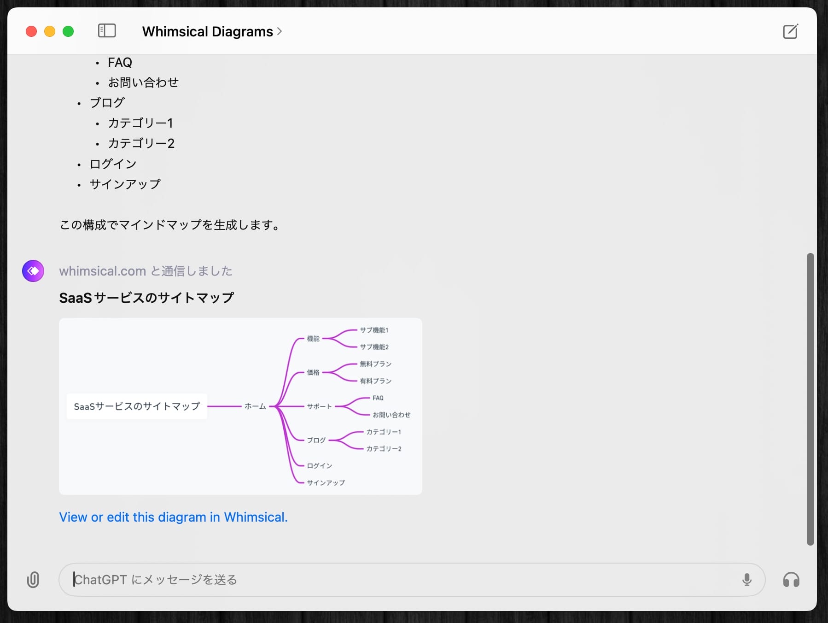
Task: Open View or edit this diagram link
Action: point(173,517)
